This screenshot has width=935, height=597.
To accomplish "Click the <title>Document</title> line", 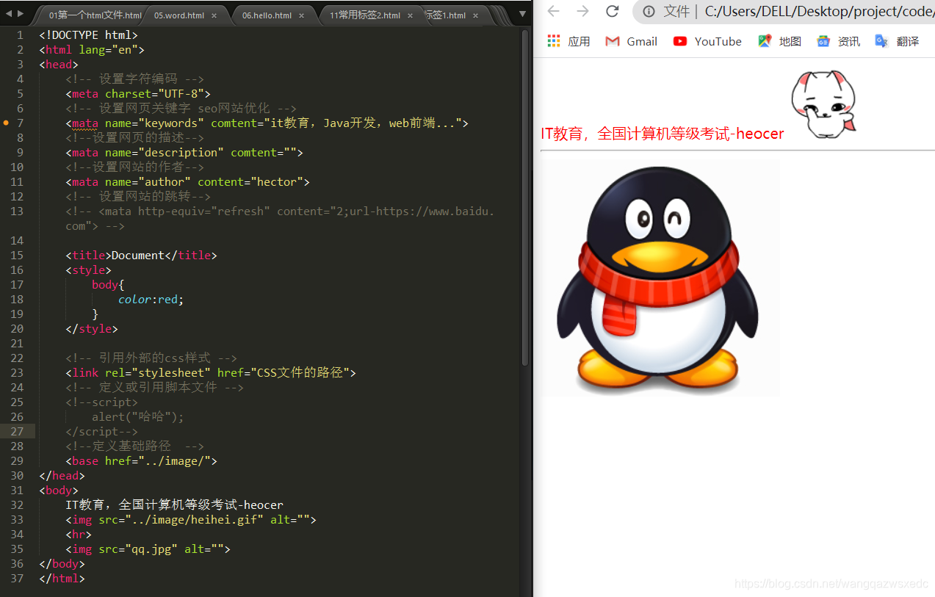I will (141, 255).
